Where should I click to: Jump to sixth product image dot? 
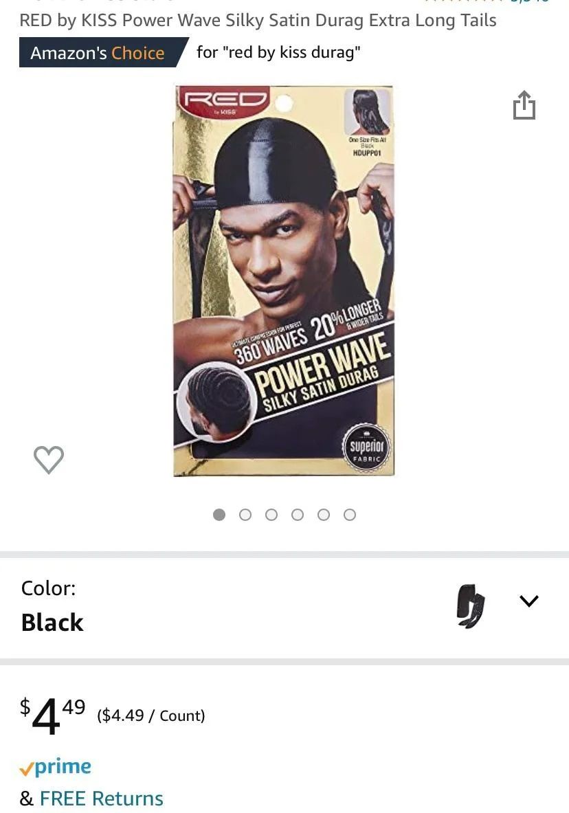click(350, 514)
